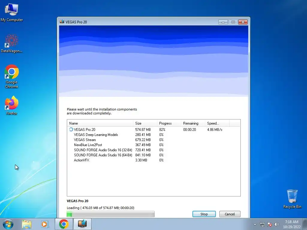Select the VEGAS Pro 20 download row

(x=154, y=129)
